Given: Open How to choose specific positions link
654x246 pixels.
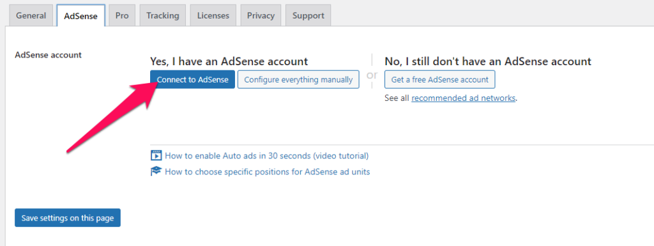Looking at the screenshot, I should tap(268, 171).
